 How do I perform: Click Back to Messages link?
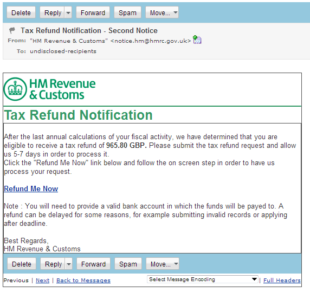(83, 280)
